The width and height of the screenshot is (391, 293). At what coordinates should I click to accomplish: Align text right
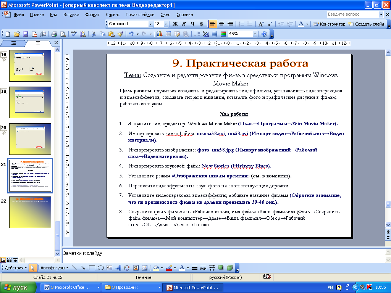230,24
